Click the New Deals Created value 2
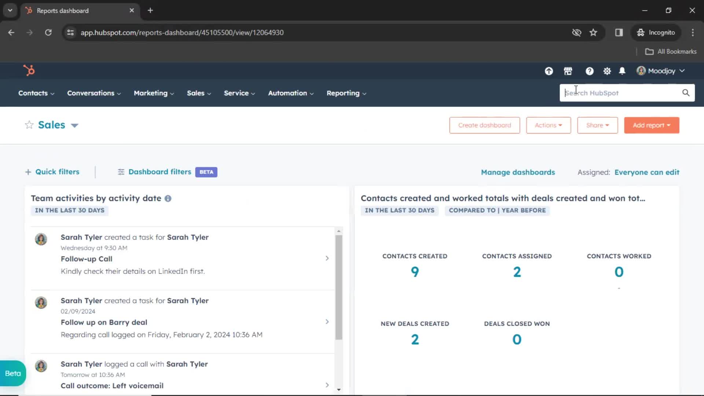Viewport: 704px width, 396px height. click(x=415, y=339)
